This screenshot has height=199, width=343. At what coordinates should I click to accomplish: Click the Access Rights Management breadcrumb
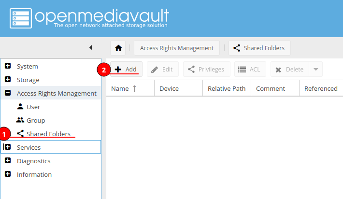176,48
